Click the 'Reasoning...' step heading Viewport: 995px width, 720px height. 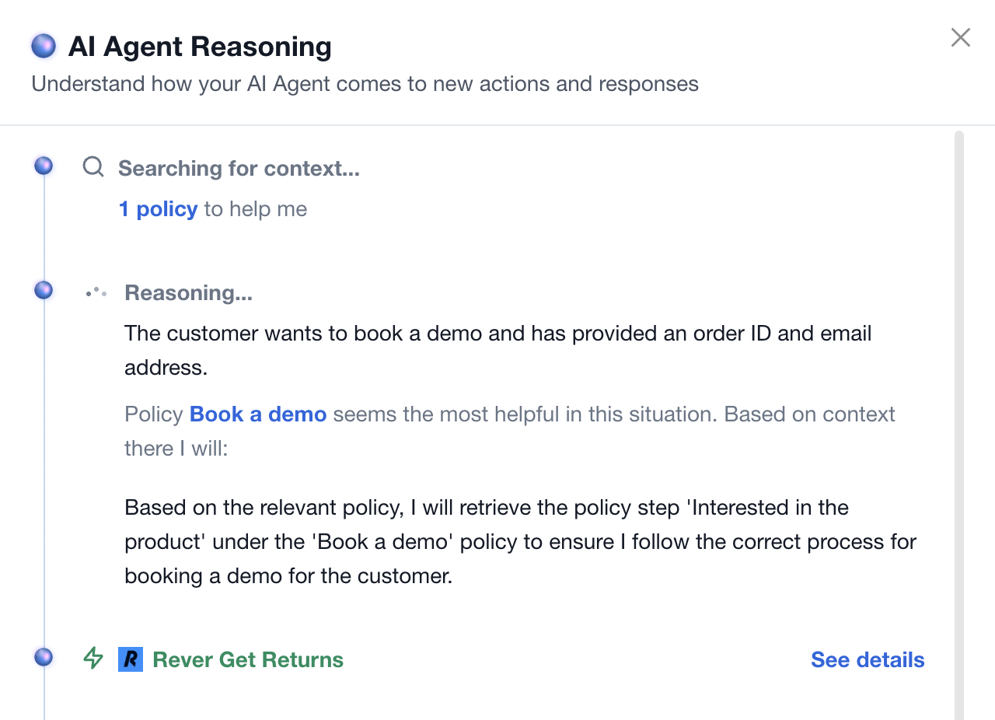click(x=188, y=293)
